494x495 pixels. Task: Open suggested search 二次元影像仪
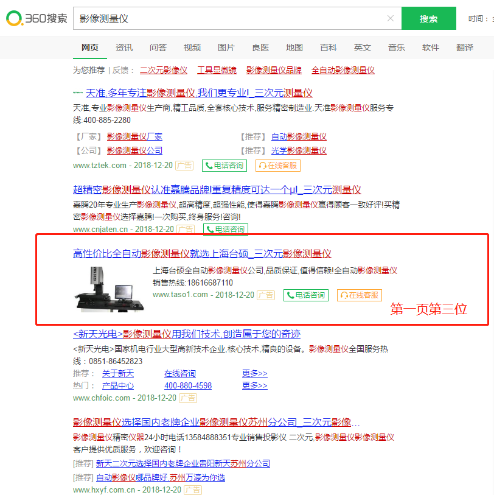pos(164,70)
